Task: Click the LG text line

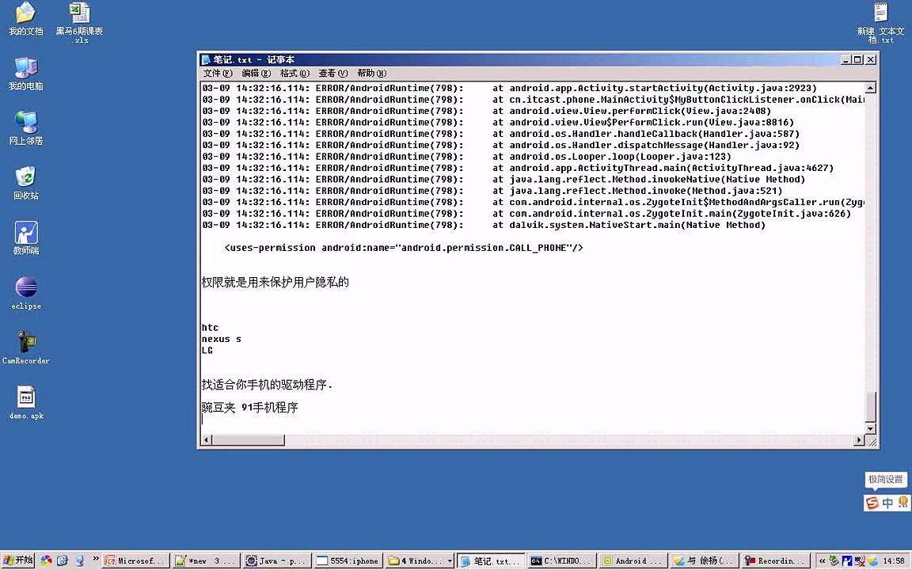Action: click(x=207, y=350)
